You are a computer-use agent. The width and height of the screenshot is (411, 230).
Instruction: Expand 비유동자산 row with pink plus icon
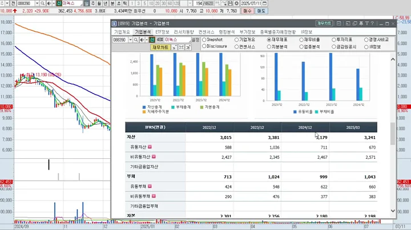154,157
